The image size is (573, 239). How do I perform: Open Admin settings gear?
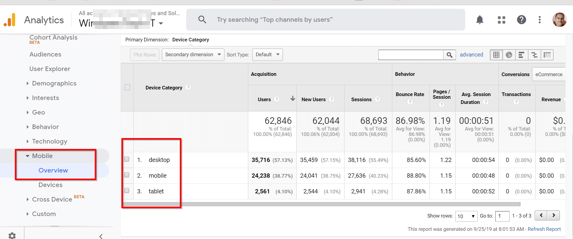tap(12, 236)
